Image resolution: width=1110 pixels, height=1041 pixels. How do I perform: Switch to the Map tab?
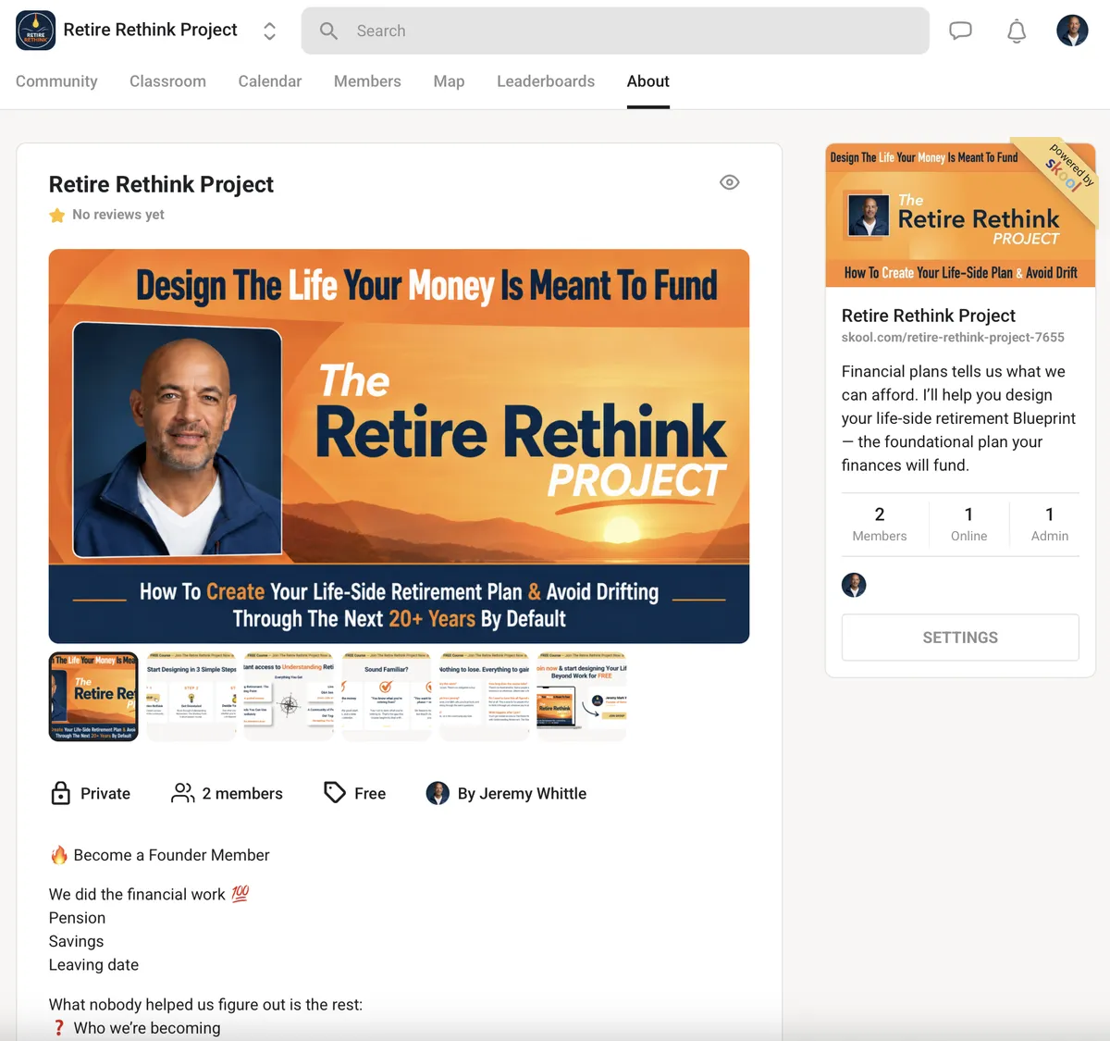coord(449,81)
